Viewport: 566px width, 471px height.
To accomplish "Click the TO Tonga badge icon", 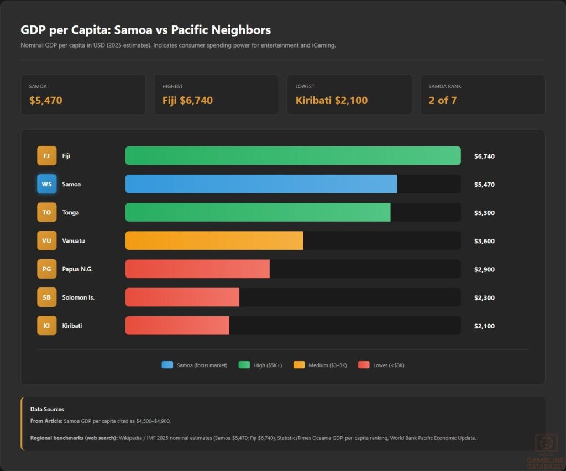I will point(46,212).
